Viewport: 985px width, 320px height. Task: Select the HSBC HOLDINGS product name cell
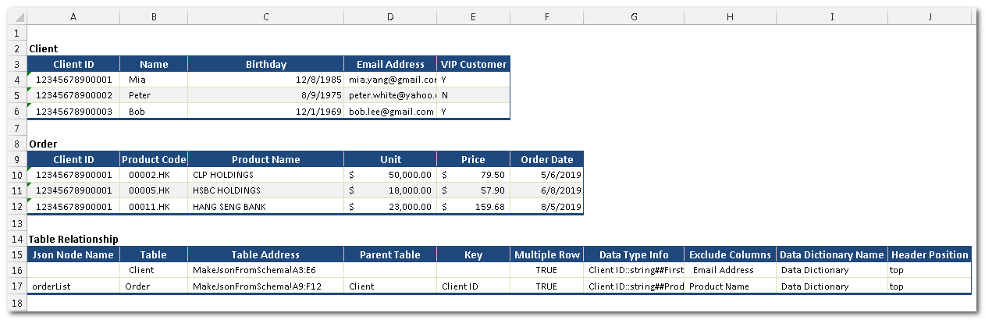265,190
